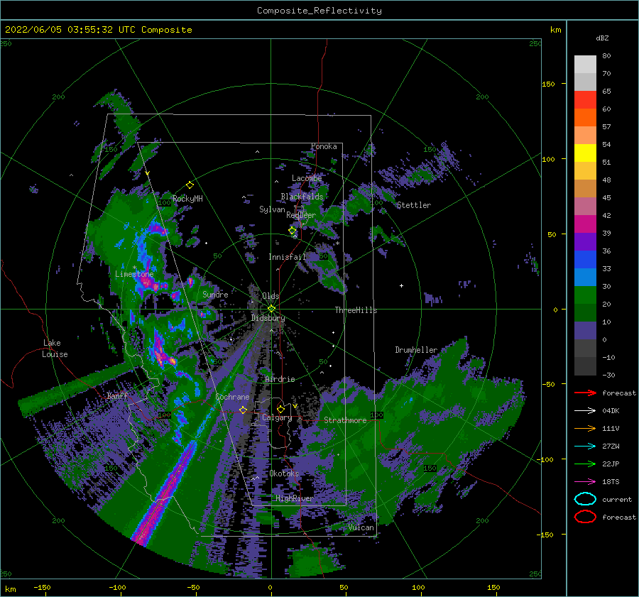The width and height of the screenshot is (639, 597).
Task: Click the yellow diamond marker near Cochrane
Action: point(243,410)
